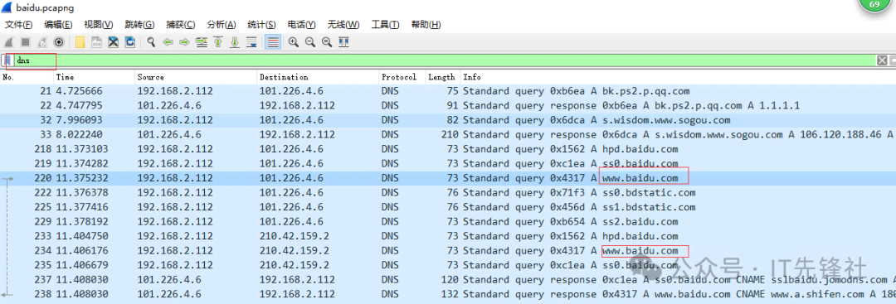The width and height of the screenshot is (896, 304).
Task: Sort by the Protocol column header
Action: click(402, 77)
